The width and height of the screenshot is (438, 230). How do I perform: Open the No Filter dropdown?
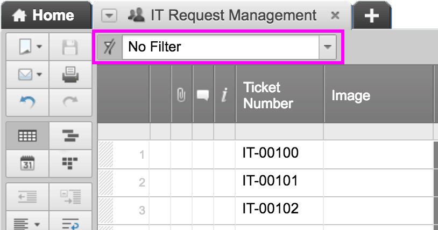pyautogui.click(x=327, y=47)
